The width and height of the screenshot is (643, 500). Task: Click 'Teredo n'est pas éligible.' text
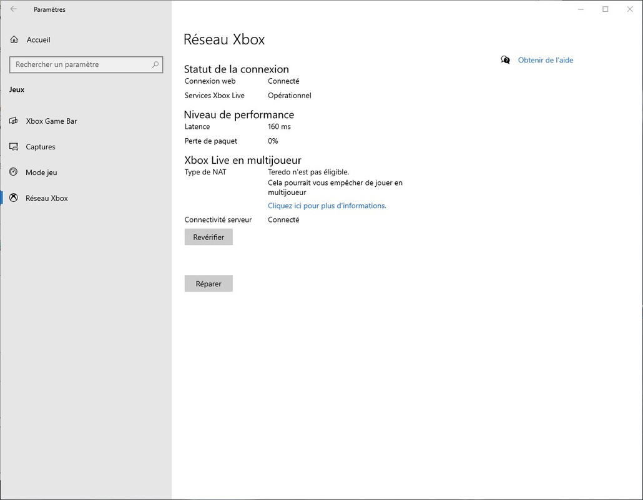308,172
